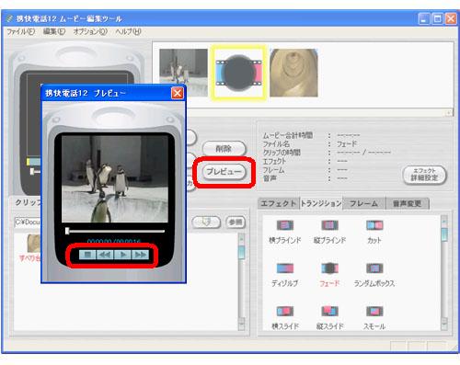Image resolution: width=460 pixels, height=365 pixels.
Task: Rewind the preview movie
Action: coord(105,255)
